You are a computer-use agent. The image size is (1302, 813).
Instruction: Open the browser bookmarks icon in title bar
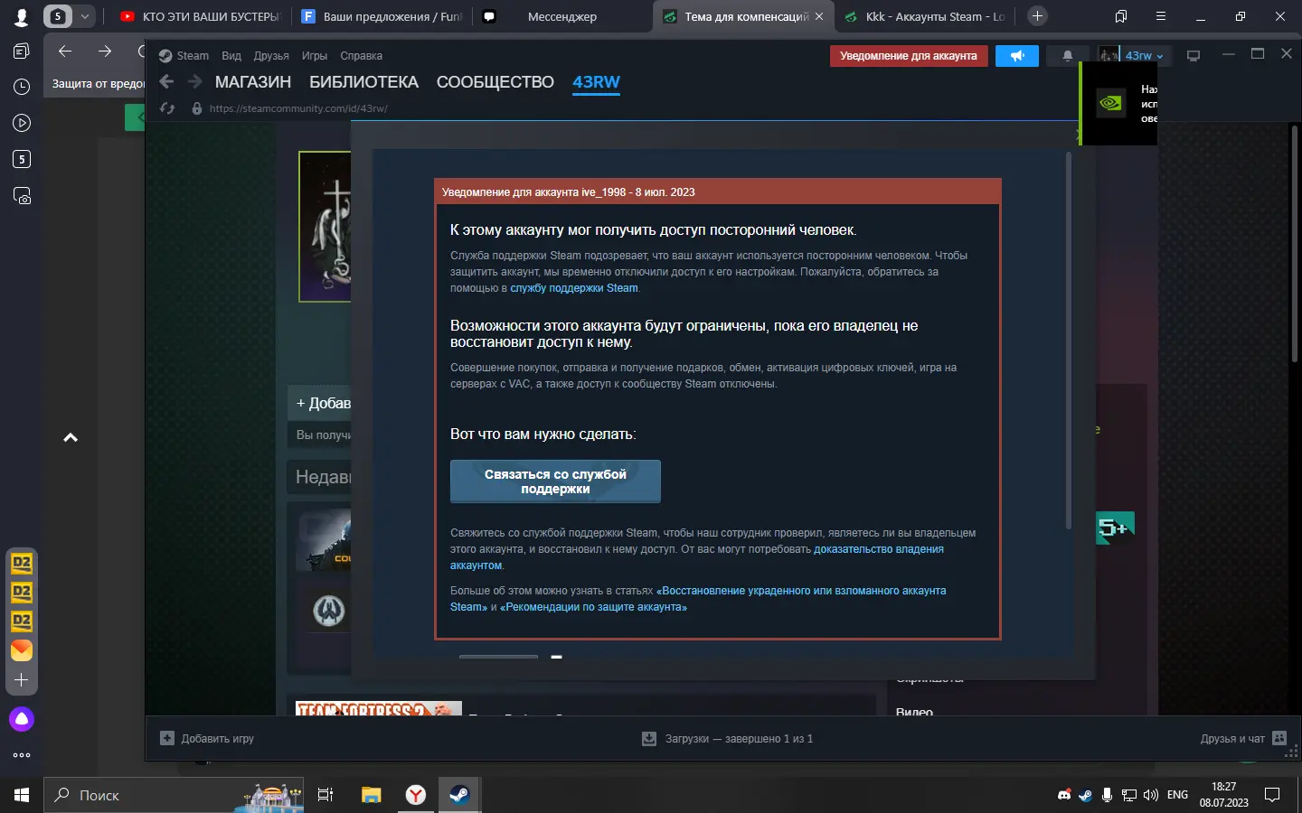tap(1121, 16)
